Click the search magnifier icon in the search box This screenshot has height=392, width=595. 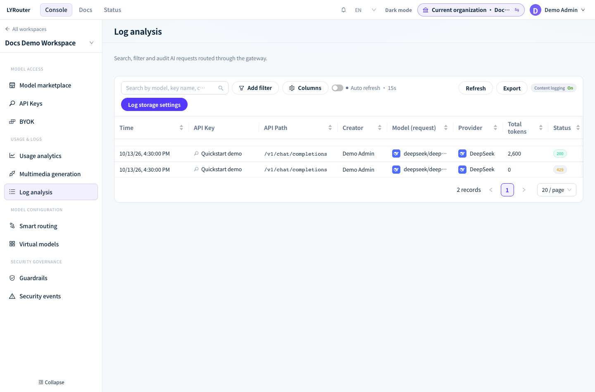click(221, 88)
